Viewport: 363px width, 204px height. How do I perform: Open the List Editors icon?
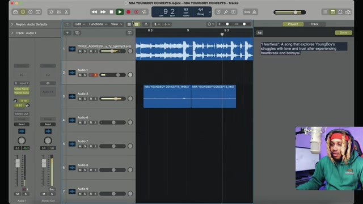(325, 12)
